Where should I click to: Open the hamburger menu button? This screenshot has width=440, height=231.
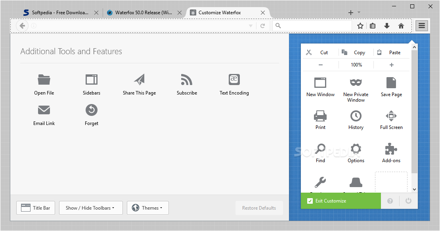(422, 26)
